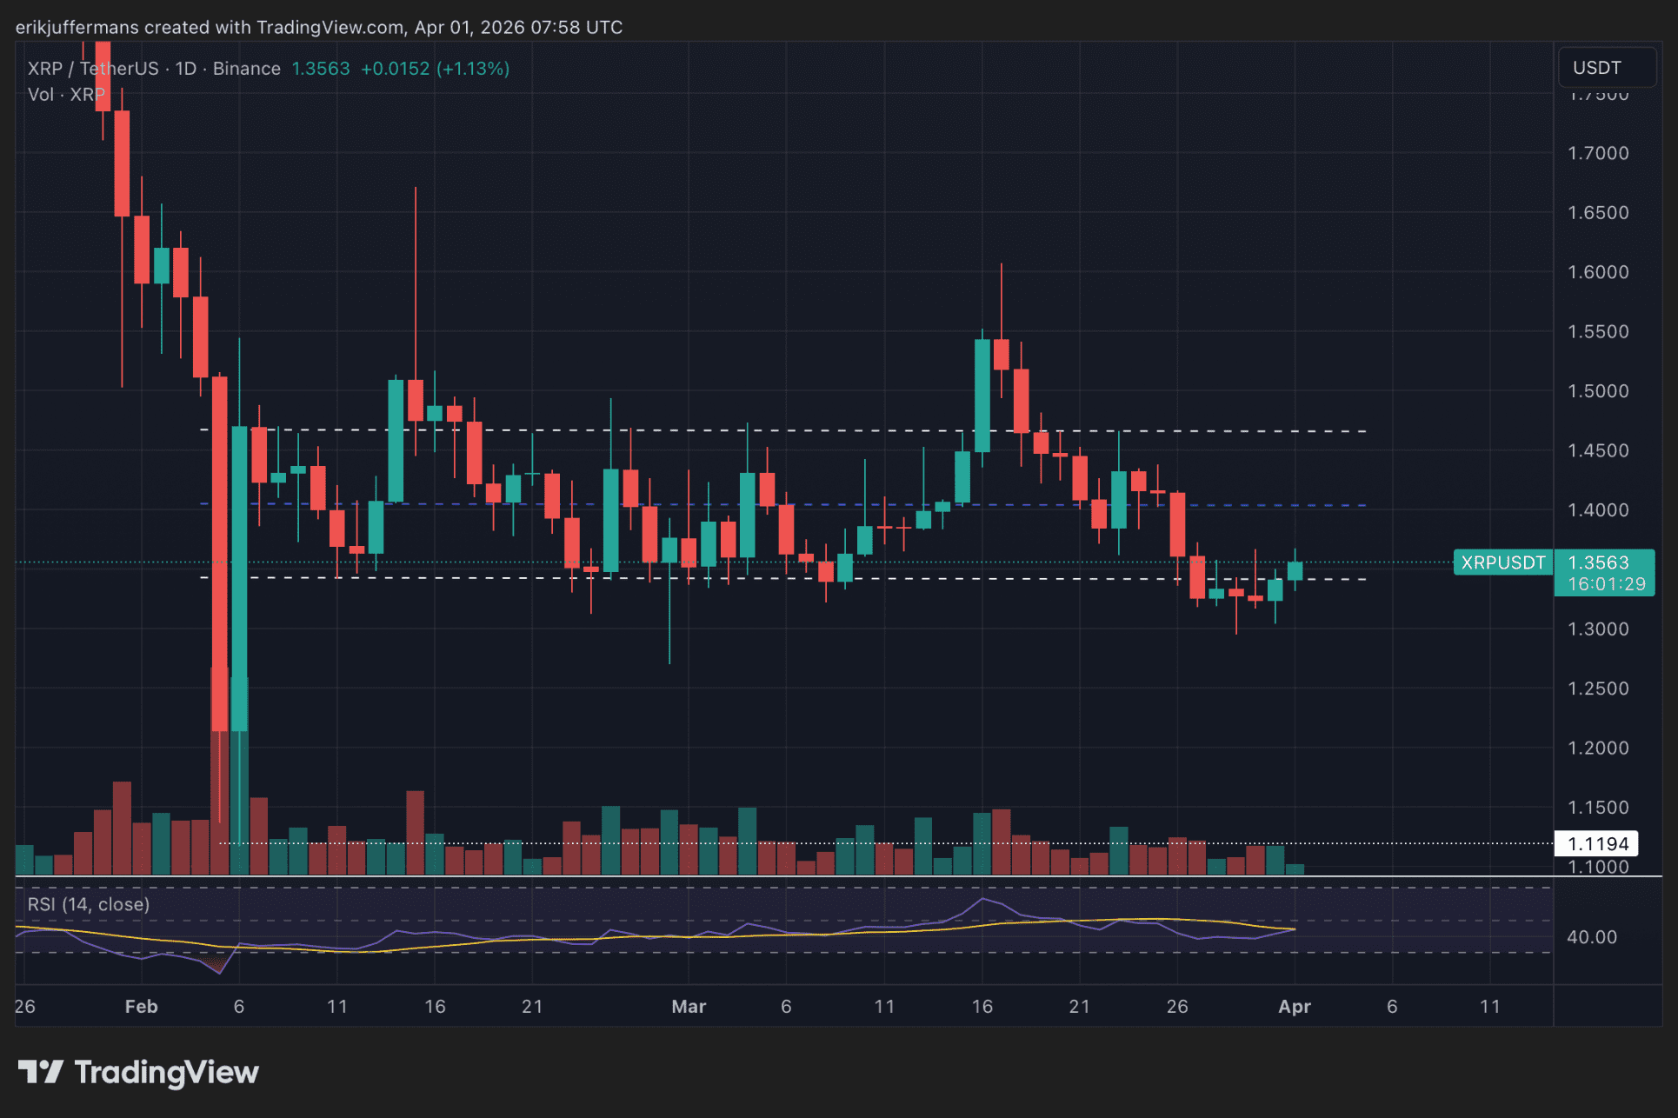Click the RSI (14, close) indicator label

point(89,904)
